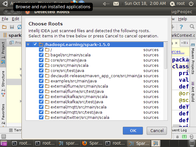This screenshot has height=147, width=196.
Task: Open the mail envelope indicator in top panel
Action: coord(116,4)
